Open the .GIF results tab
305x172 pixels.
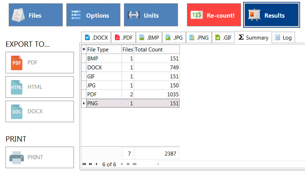pyautogui.click(x=223, y=38)
